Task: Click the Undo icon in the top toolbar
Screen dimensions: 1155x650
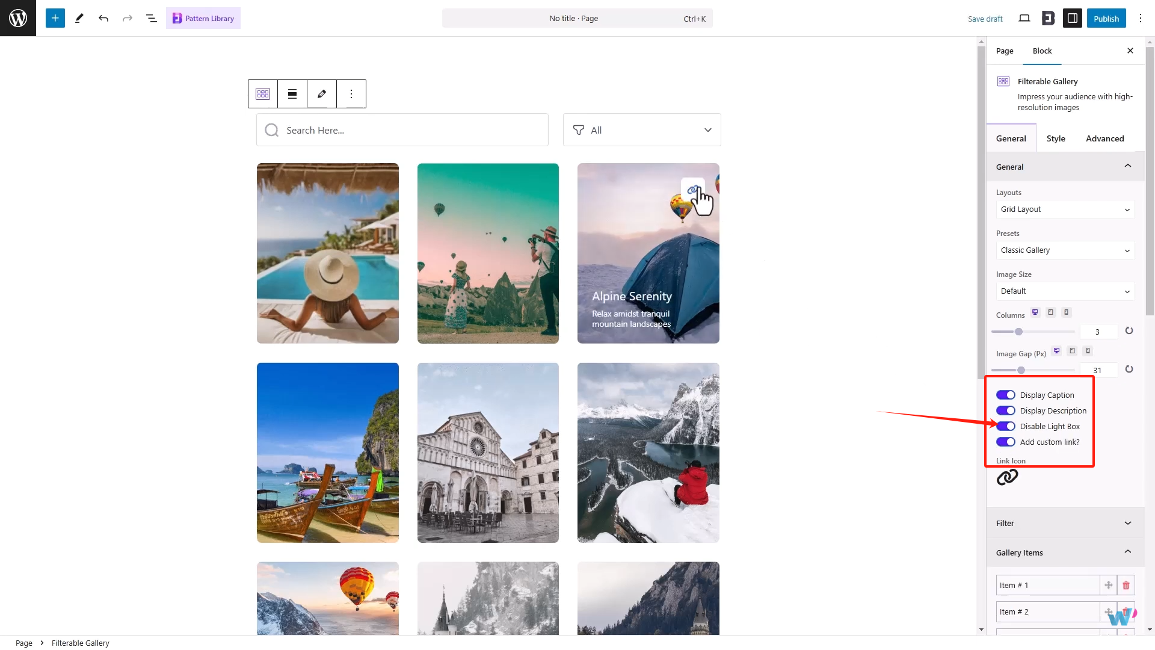Action: coord(103,18)
